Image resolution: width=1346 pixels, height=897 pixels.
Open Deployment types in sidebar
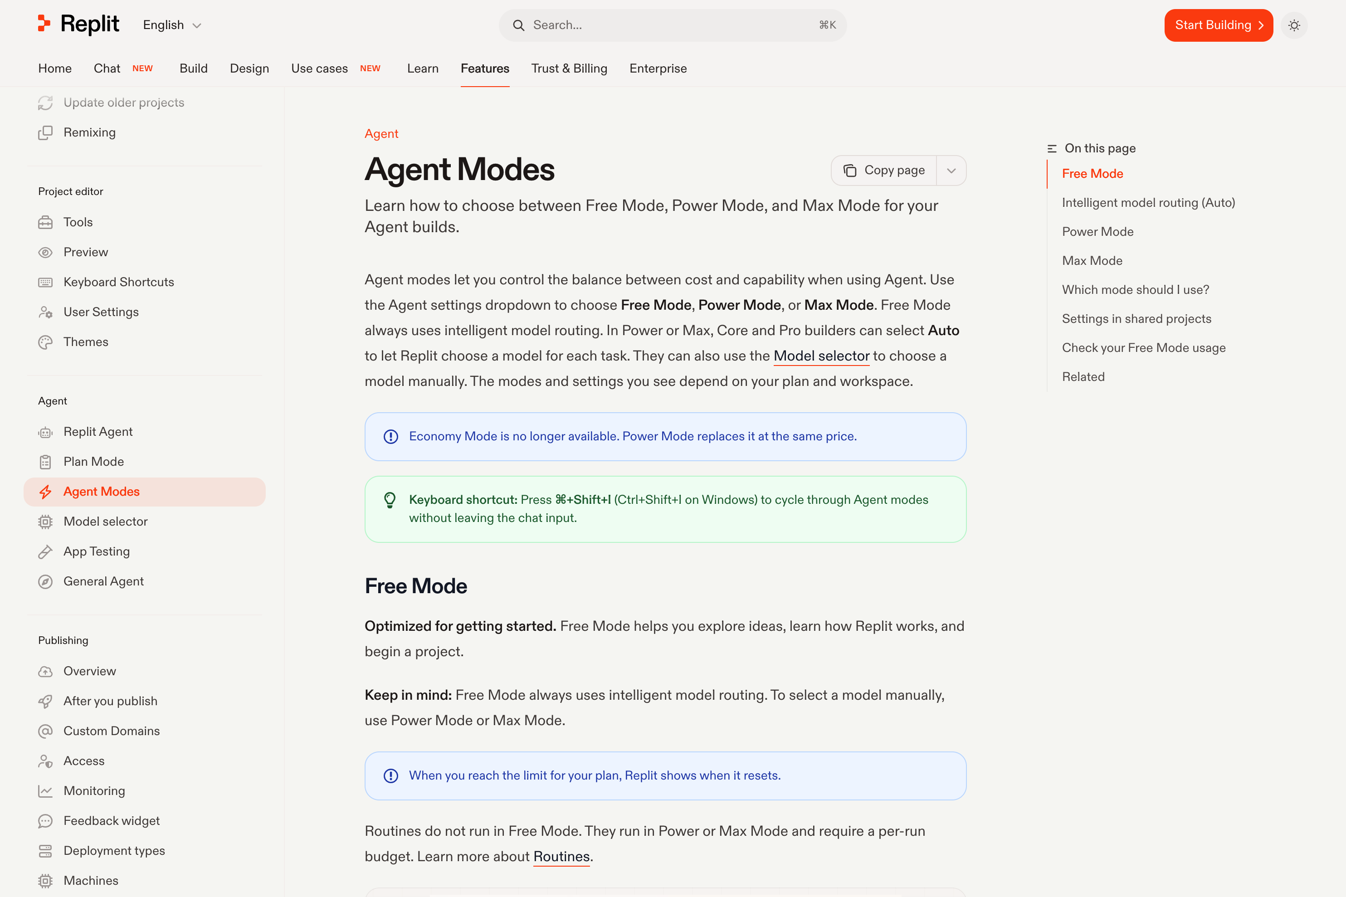click(x=114, y=851)
